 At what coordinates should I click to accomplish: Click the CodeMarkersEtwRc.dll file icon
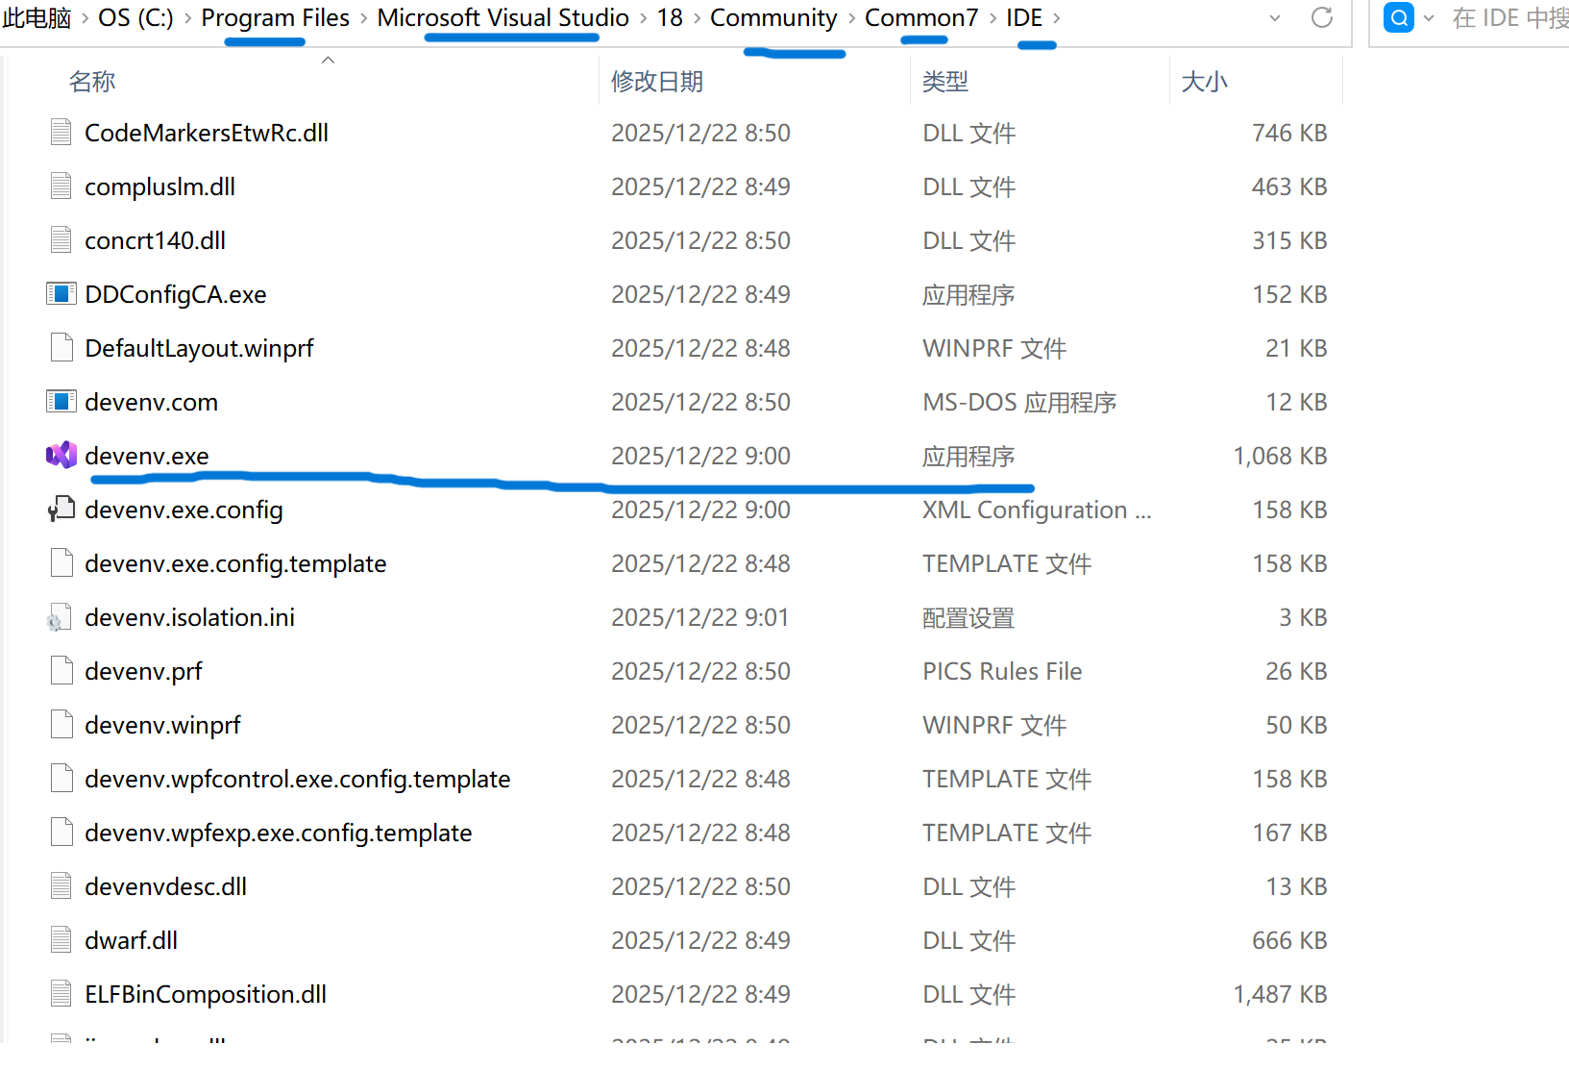(x=61, y=133)
